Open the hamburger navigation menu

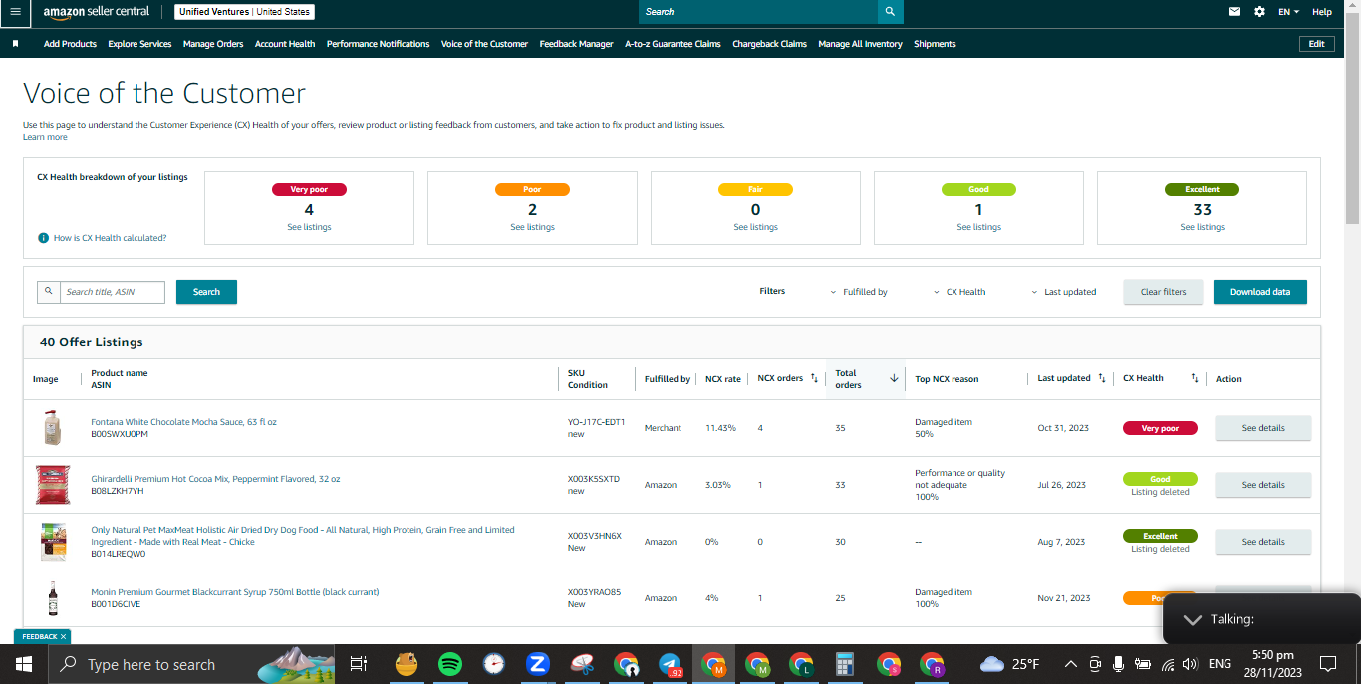coord(15,12)
